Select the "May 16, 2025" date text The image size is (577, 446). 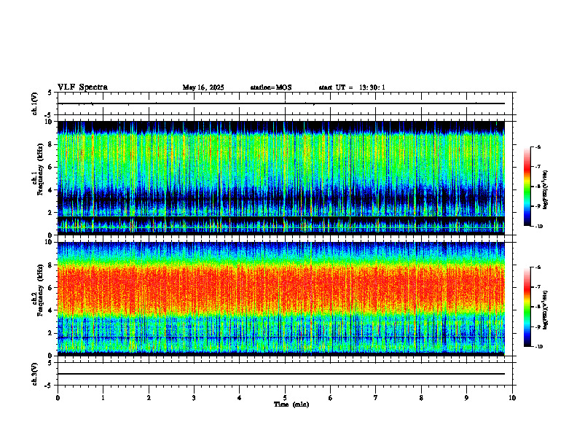[203, 87]
